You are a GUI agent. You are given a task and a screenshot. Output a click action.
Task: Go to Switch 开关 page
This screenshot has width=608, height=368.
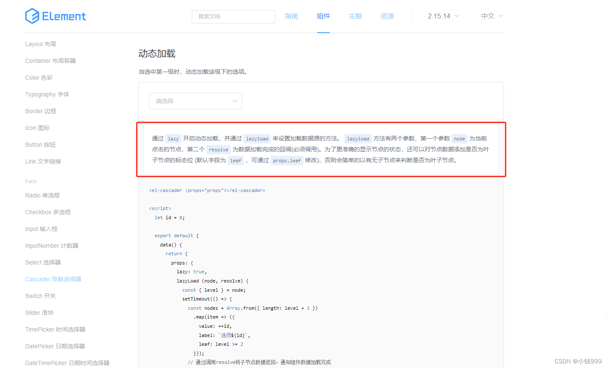(40, 296)
